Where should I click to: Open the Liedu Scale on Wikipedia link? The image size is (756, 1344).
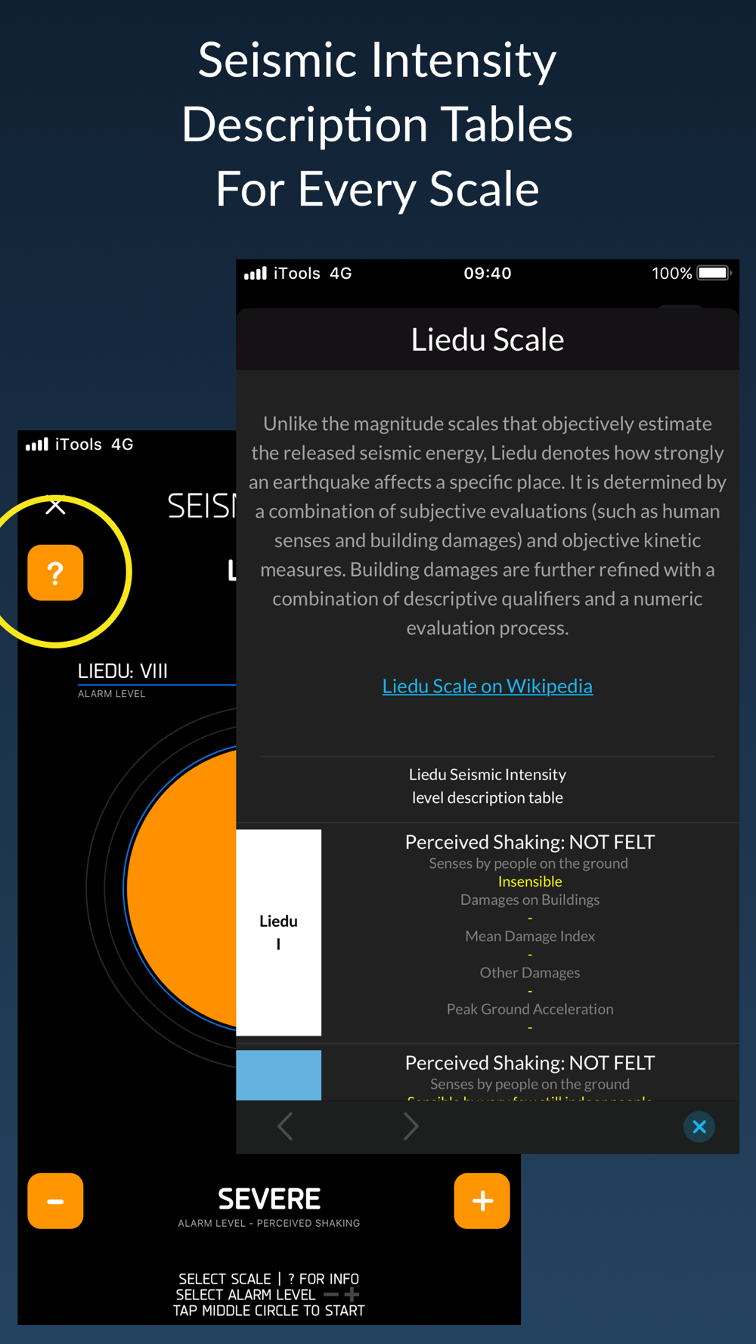pos(488,686)
